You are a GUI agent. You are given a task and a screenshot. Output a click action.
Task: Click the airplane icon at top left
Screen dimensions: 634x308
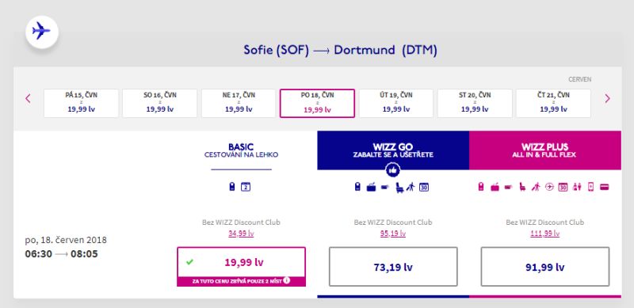[x=42, y=32]
